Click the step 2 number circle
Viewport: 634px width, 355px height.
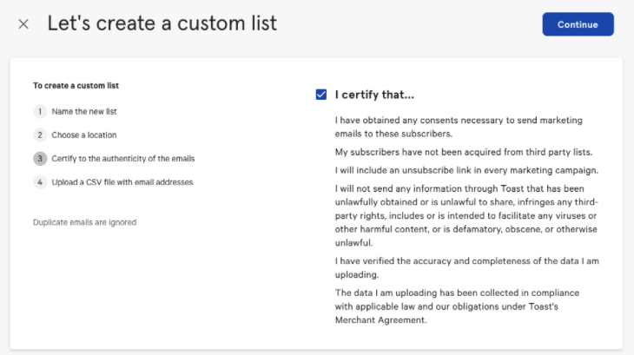39,135
